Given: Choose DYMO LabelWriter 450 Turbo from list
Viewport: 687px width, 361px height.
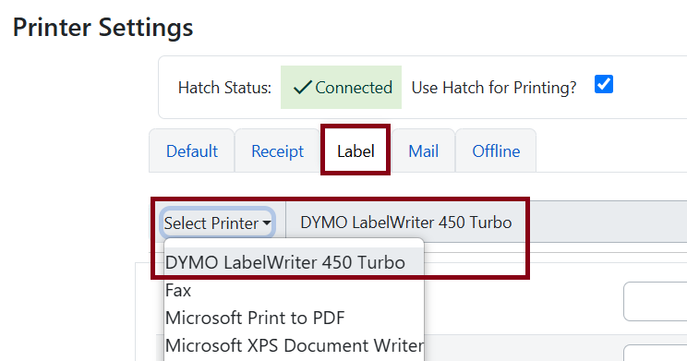Looking at the screenshot, I should point(294,262).
